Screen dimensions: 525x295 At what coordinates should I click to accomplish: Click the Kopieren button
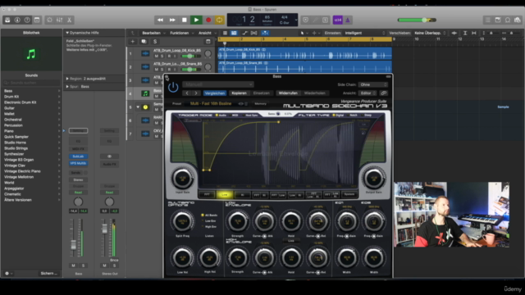239,93
